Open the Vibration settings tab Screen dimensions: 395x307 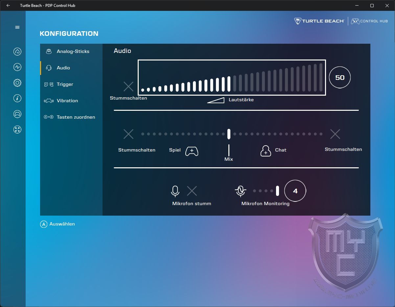[x=67, y=101]
